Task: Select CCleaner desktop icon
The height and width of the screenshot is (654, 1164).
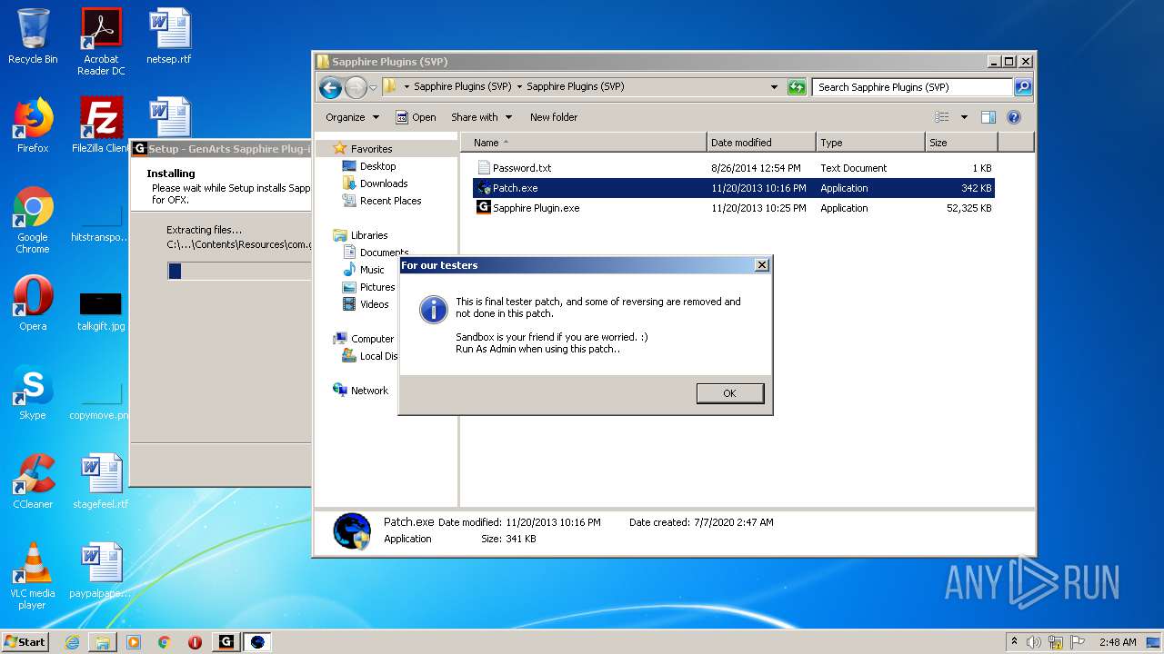Action: coord(33,481)
